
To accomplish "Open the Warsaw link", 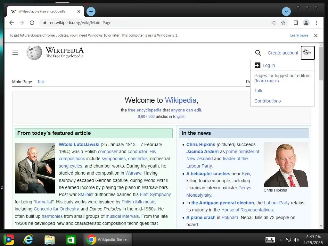I will pyautogui.click(x=133, y=173).
